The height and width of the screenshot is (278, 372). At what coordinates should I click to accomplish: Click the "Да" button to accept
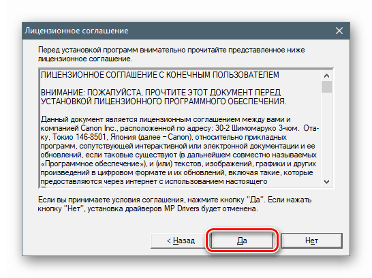pos(242,241)
